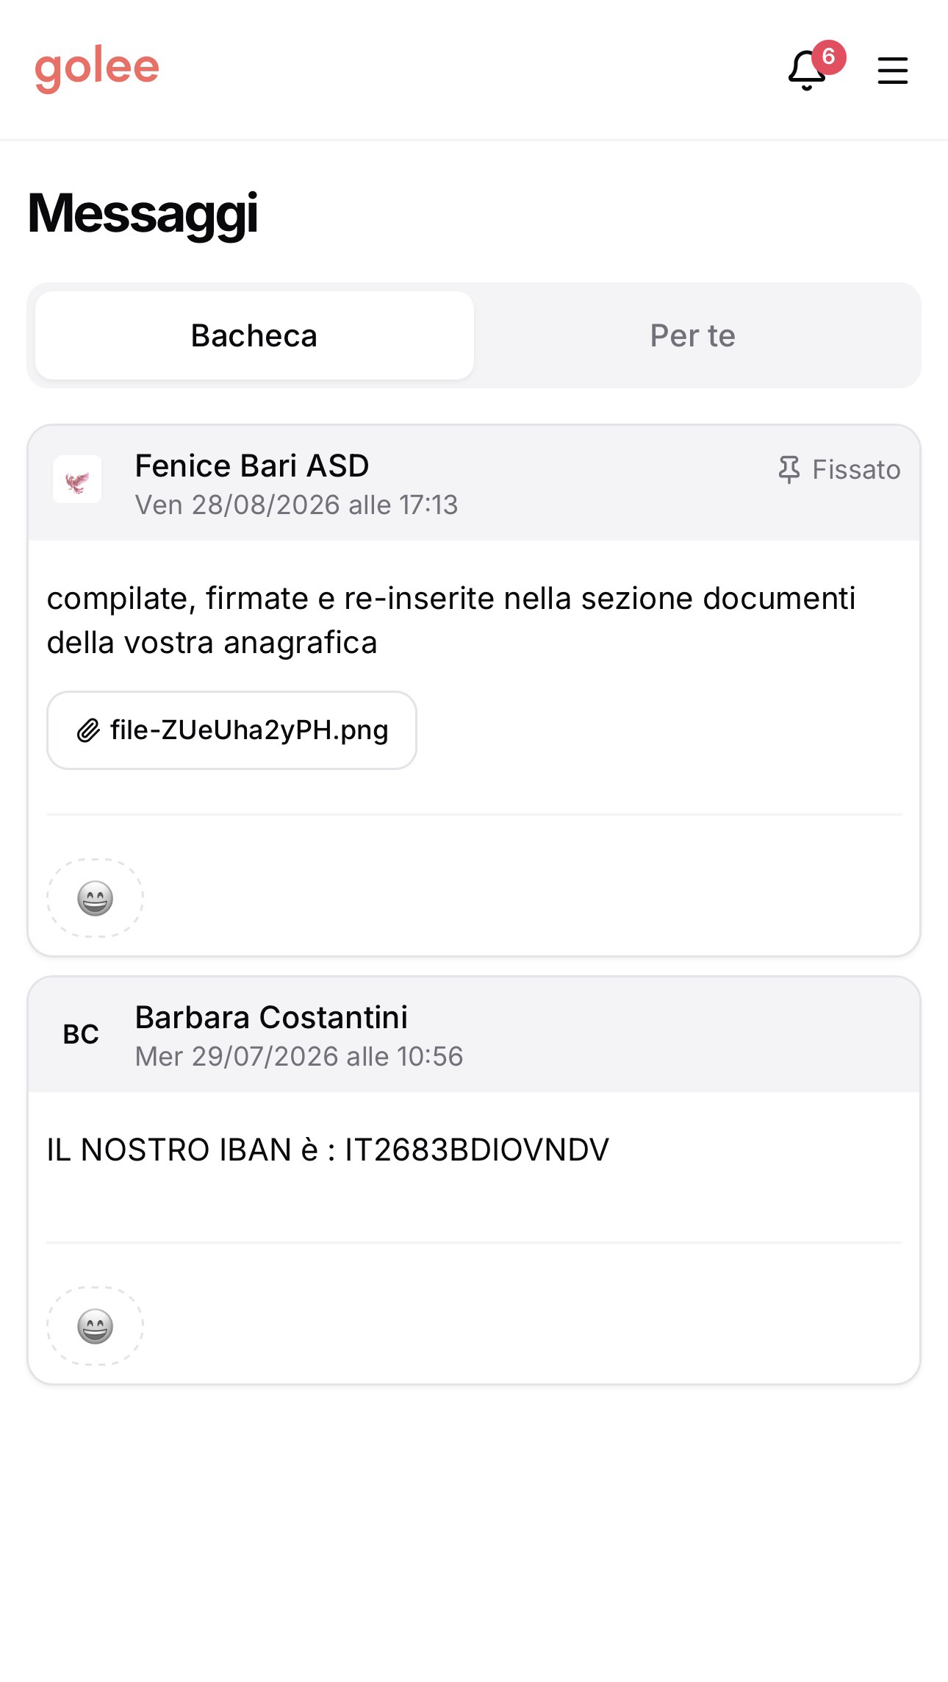Screen dimensions: 948x1682
Task: Click the Ven 28/08/2026 timestamp
Action: coord(296,505)
